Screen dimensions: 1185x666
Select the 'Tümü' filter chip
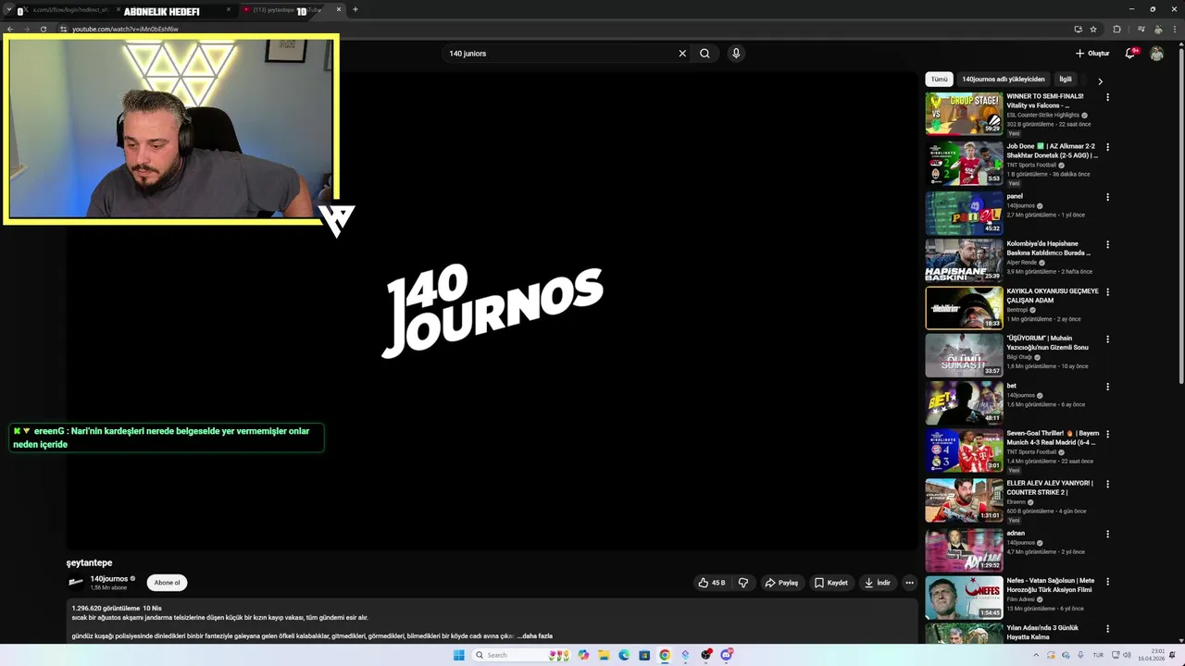pyautogui.click(x=939, y=80)
